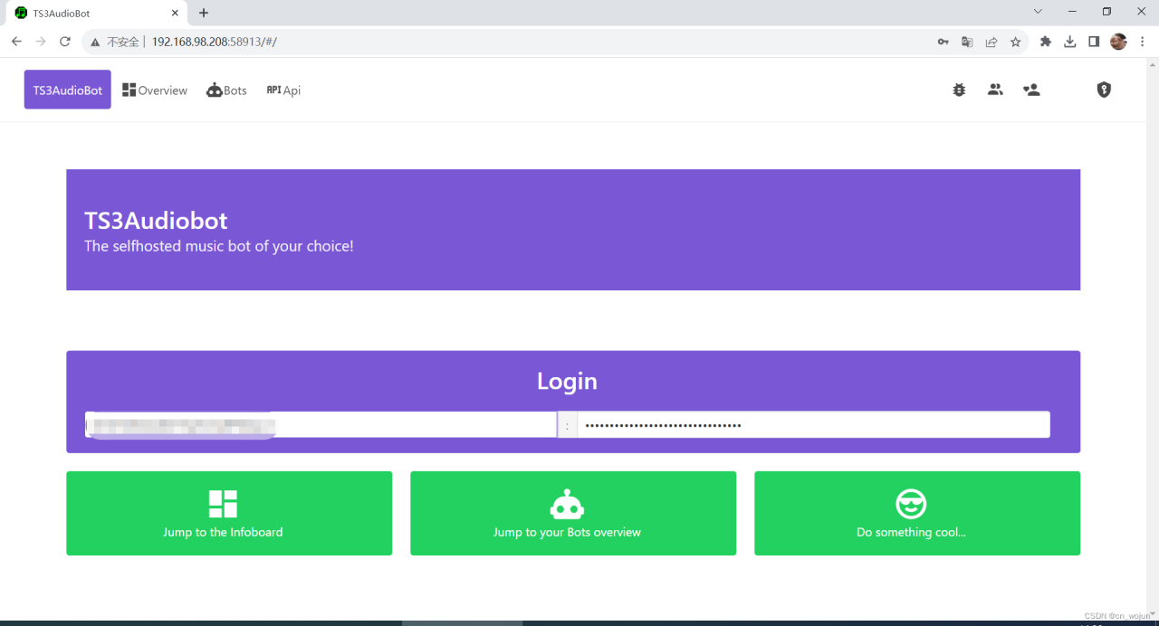Viewport: 1159px width, 626px height.
Task: Click Jump to your Bots overview card
Action: pyautogui.click(x=573, y=513)
